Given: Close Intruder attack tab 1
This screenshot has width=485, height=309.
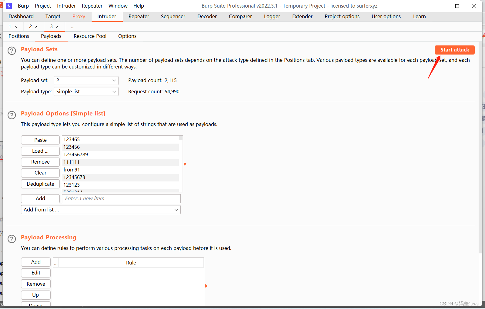Looking at the screenshot, I should click(16, 27).
